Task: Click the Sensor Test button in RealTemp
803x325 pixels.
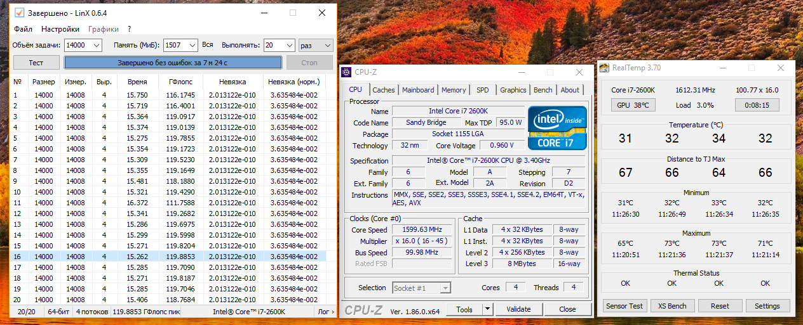Action: 624,305
